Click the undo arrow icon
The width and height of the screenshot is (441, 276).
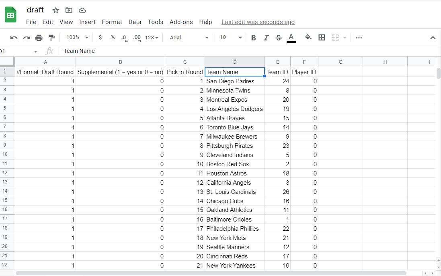(14, 38)
